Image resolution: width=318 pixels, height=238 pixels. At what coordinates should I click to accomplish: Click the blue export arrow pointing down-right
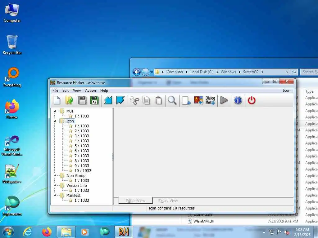120,100
